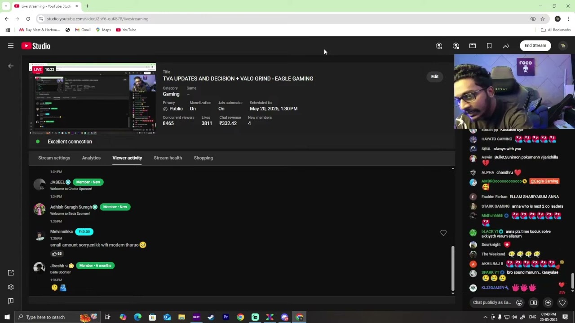Open the browser tab search dropdown
Viewport: 575px width, 323px height.
click(x=6, y=6)
